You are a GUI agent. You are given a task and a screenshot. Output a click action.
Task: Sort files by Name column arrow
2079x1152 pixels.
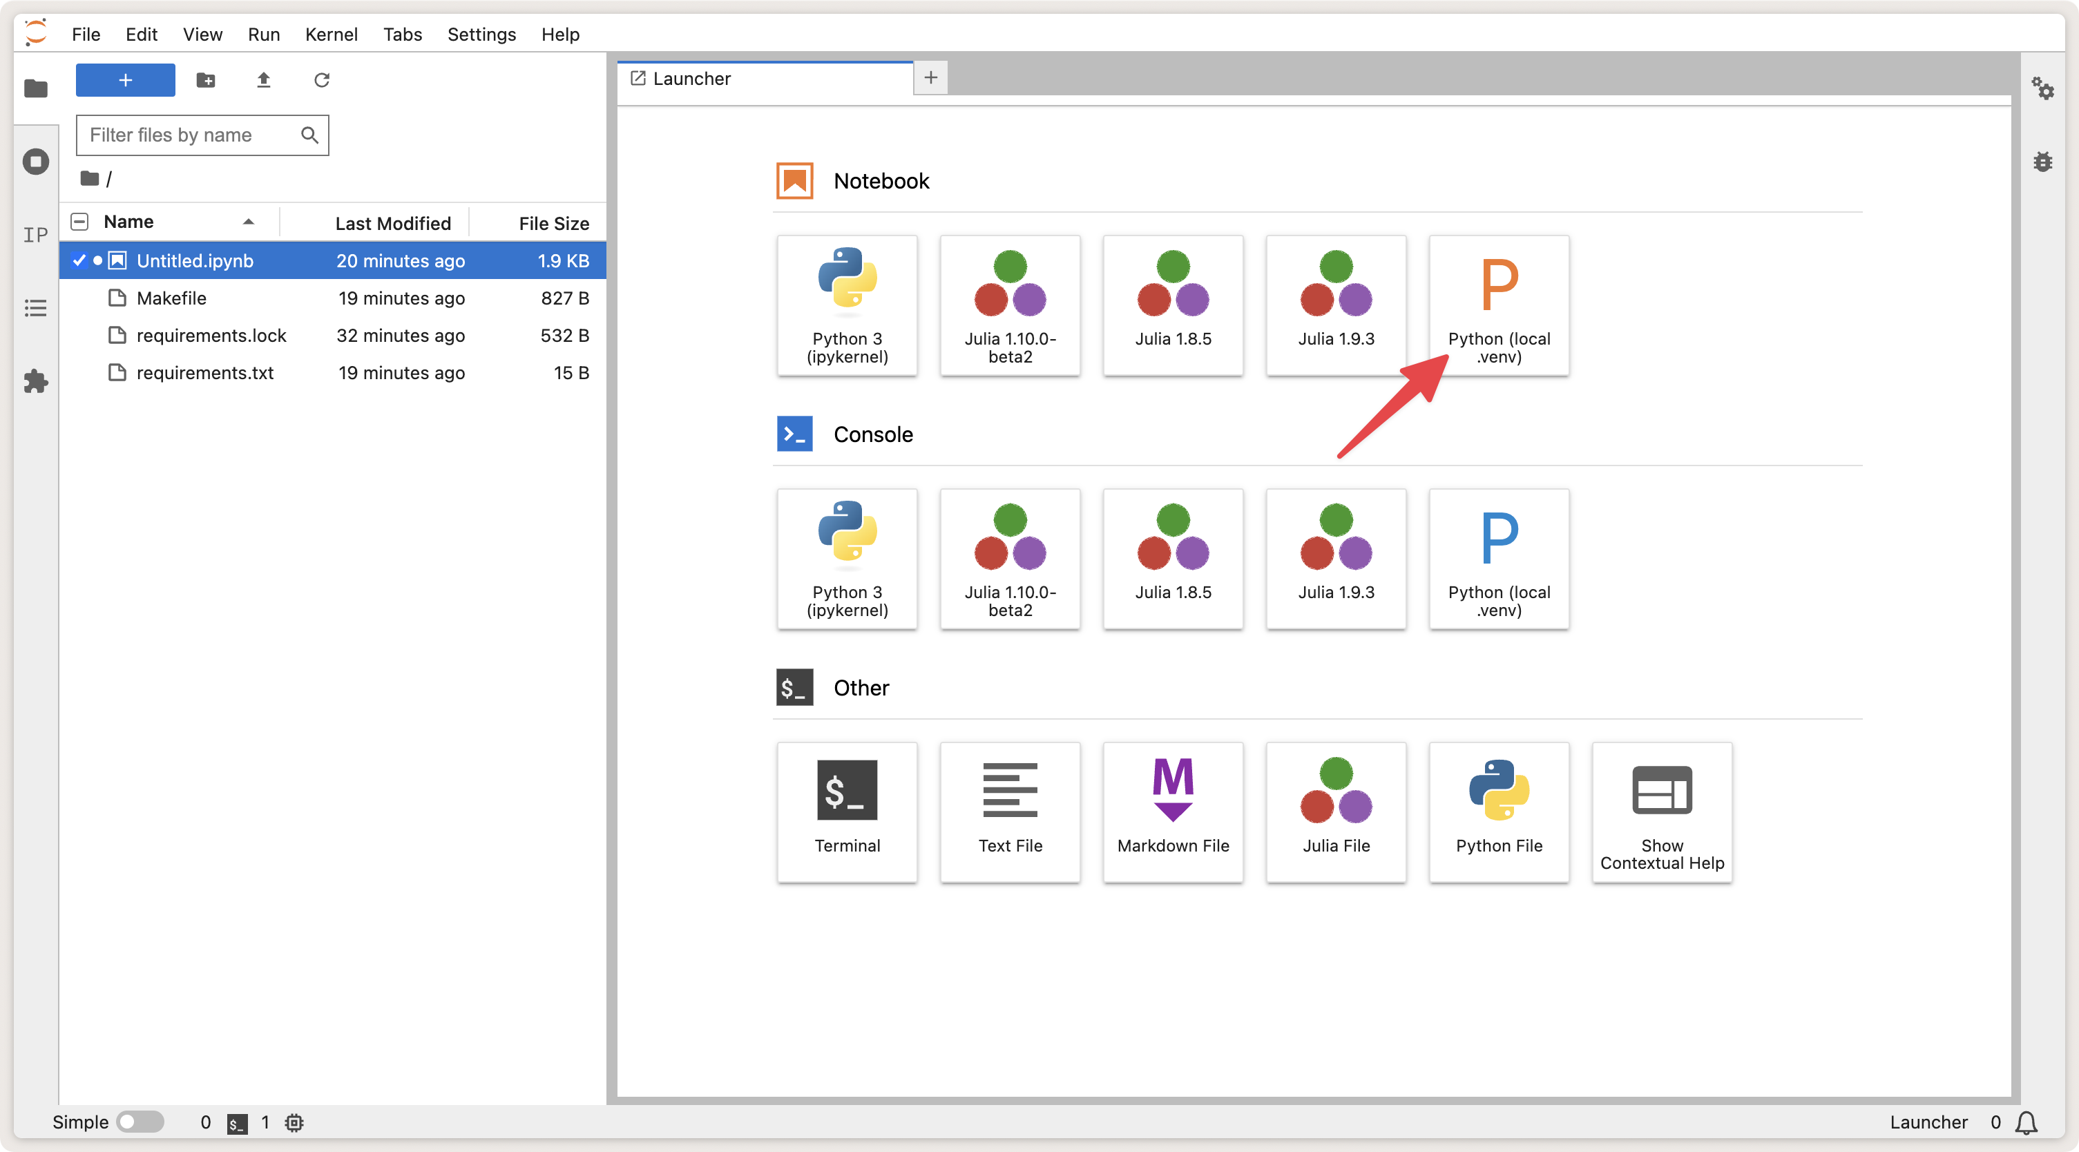pos(249,222)
